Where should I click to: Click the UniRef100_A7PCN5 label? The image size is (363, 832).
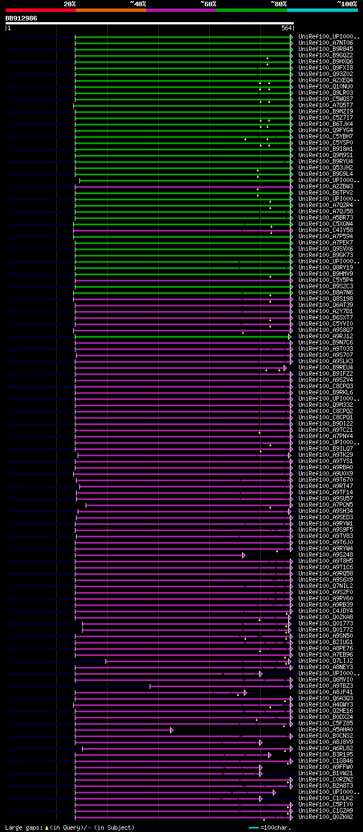click(325, 505)
